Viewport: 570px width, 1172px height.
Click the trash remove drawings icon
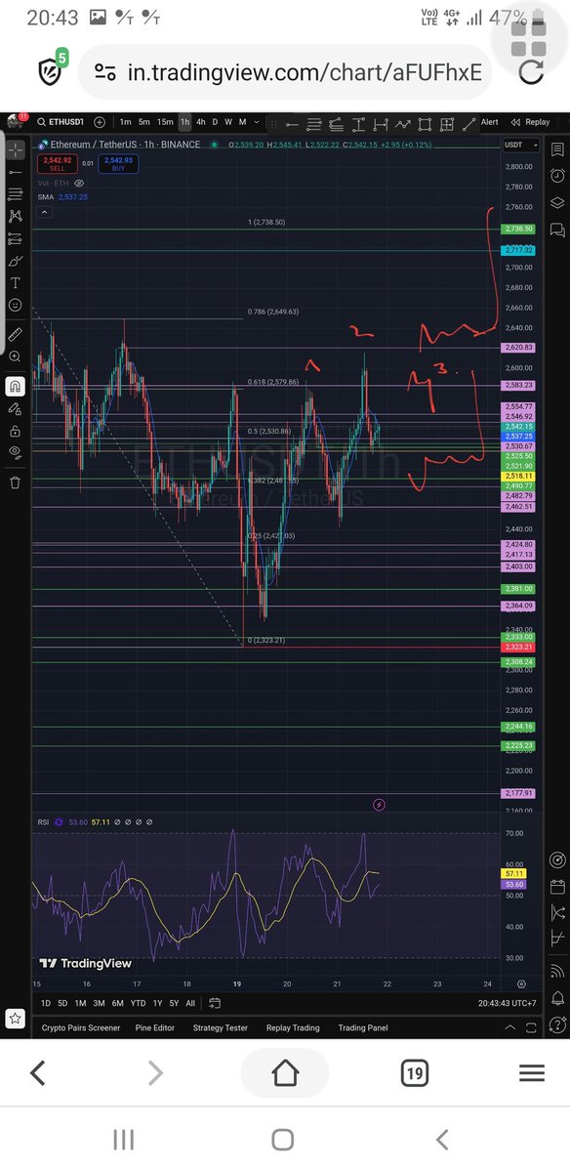[15, 481]
